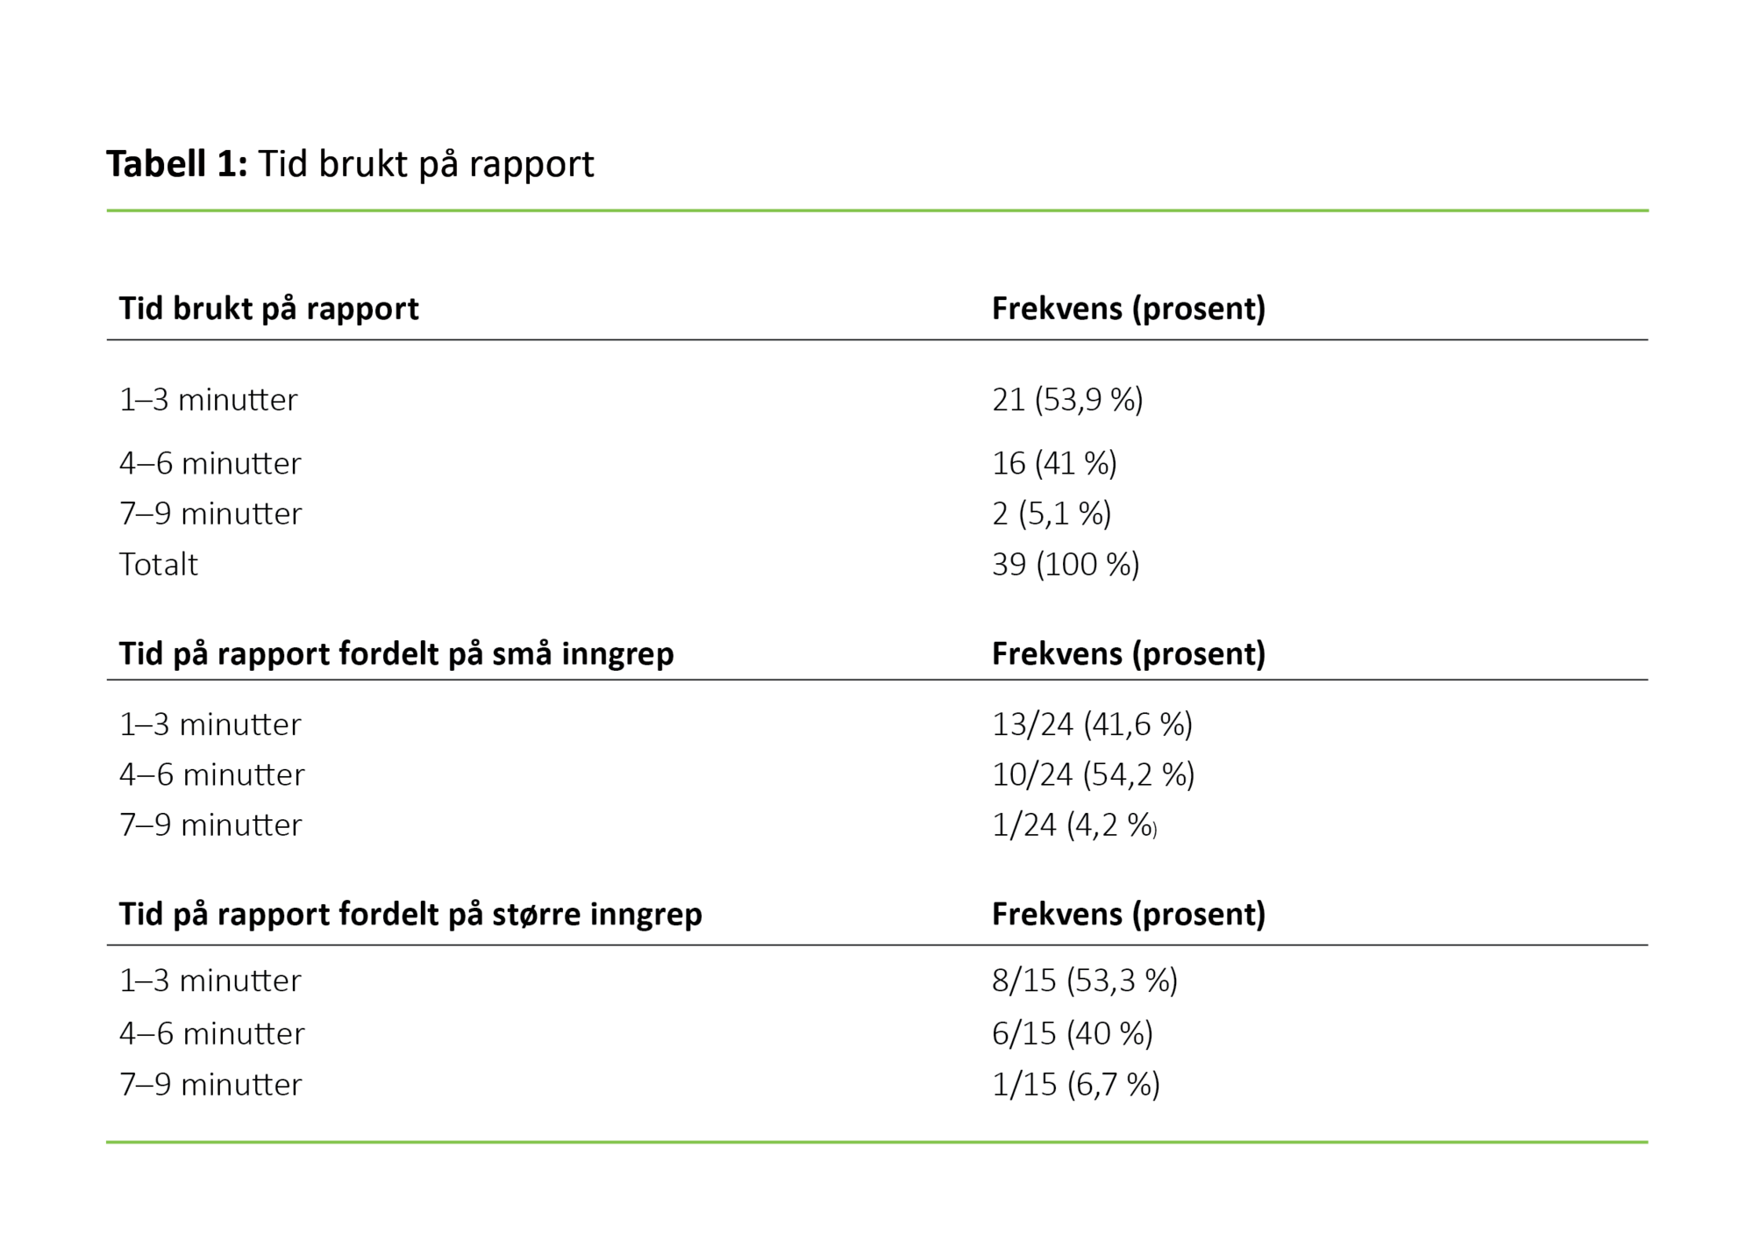The image size is (1754, 1241).
Task: Click the bold "Tid brukt på rapport" column header
Action: click(268, 309)
